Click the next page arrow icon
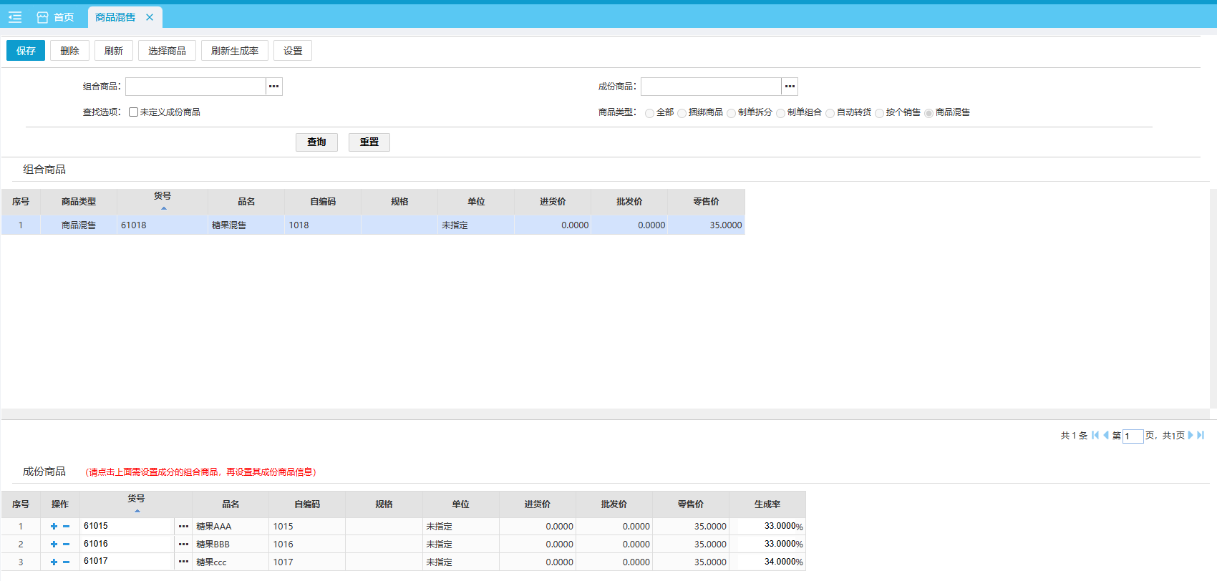 1191,435
